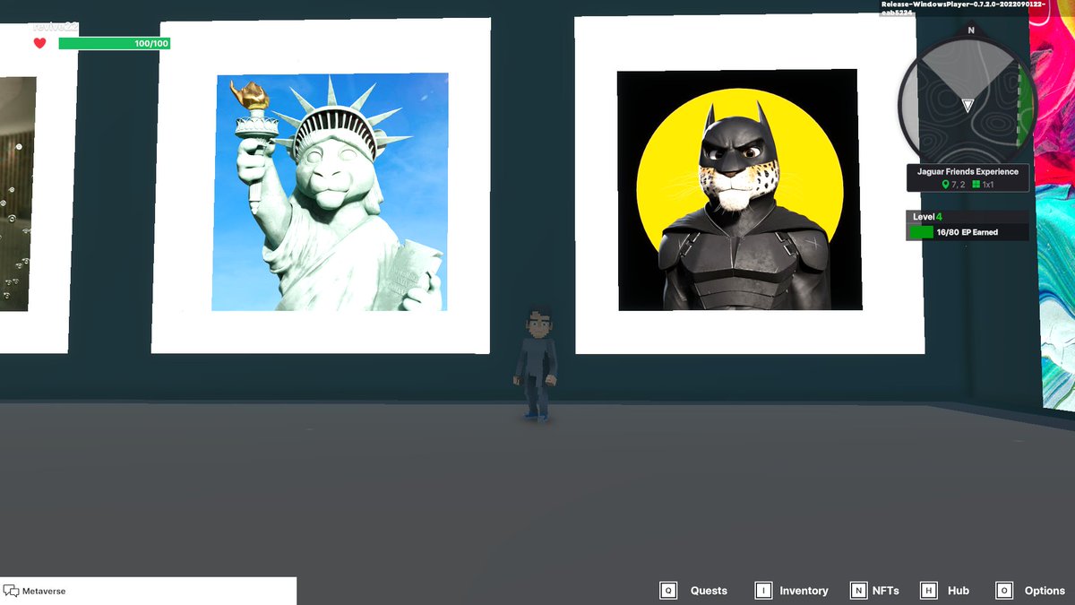Click the white player arrow on minimap
Image resolution: width=1075 pixels, height=605 pixels.
pos(967,105)
